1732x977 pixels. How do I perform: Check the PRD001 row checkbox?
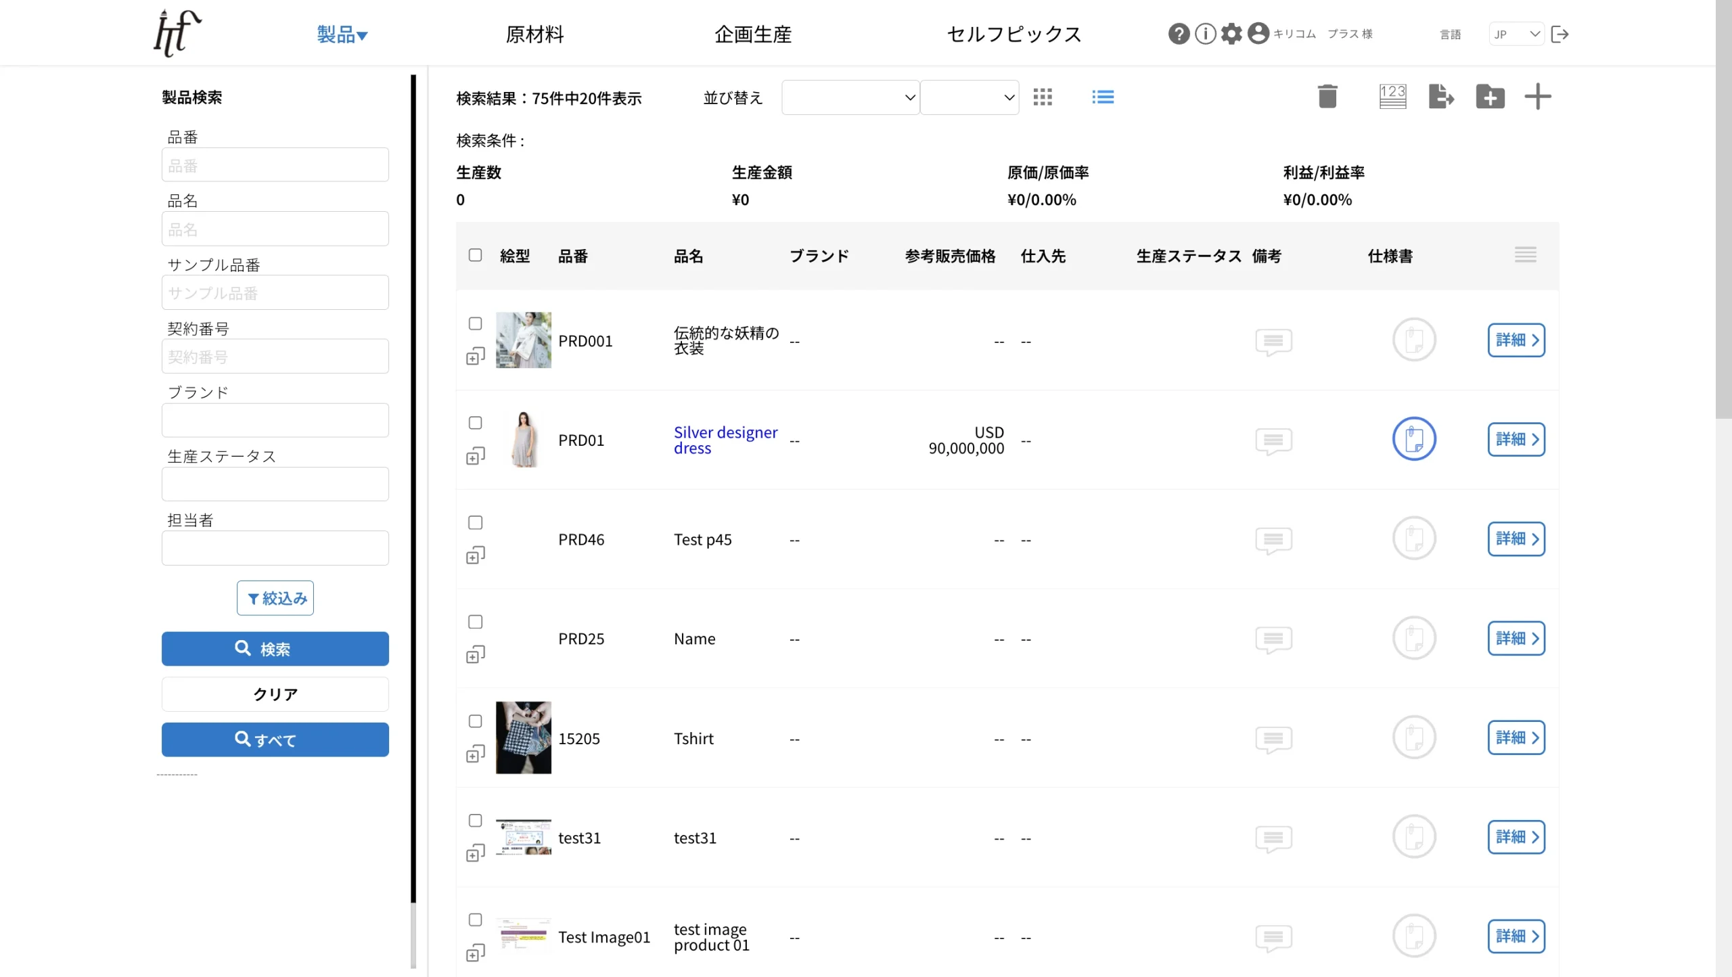click(x=476, y=324)
